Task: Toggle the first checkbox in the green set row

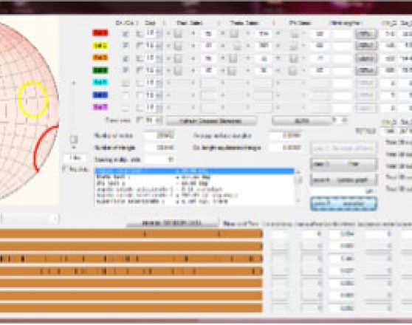Action: [x=126, y=70]
